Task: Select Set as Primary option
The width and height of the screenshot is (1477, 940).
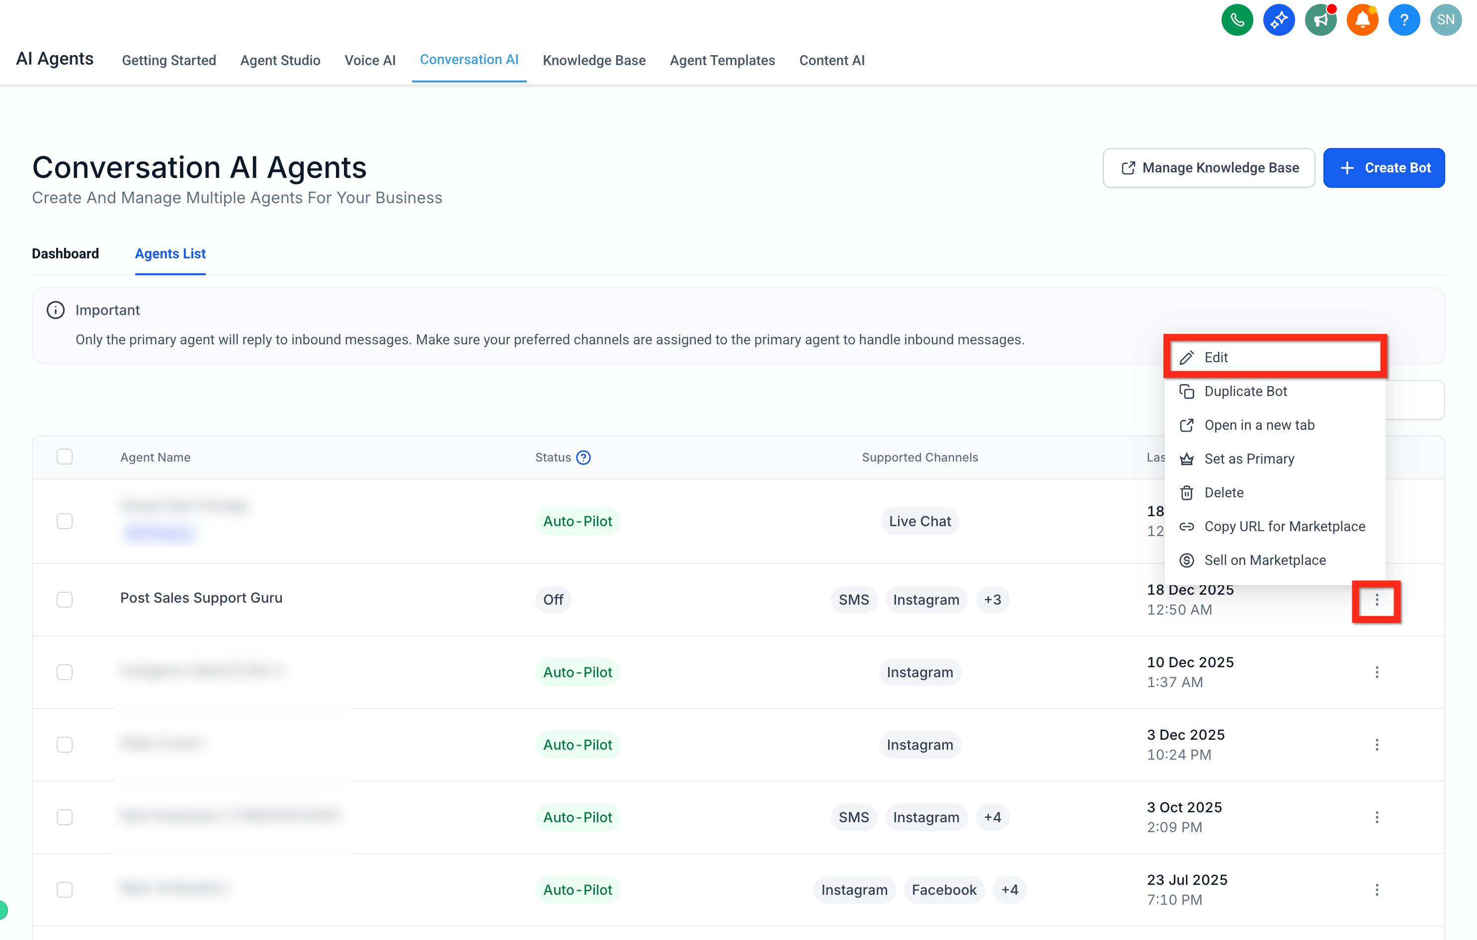Action: 1275,459
